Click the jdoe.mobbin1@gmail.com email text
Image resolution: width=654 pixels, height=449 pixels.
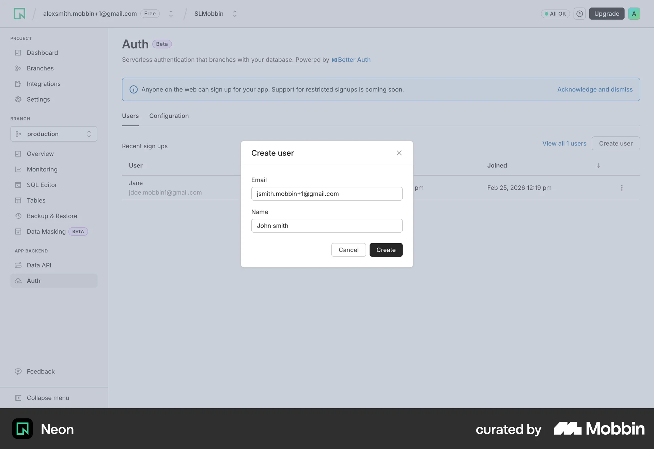coord(165,193)
